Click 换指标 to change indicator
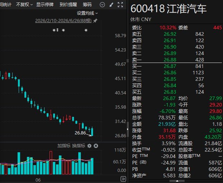 (79, 146)
